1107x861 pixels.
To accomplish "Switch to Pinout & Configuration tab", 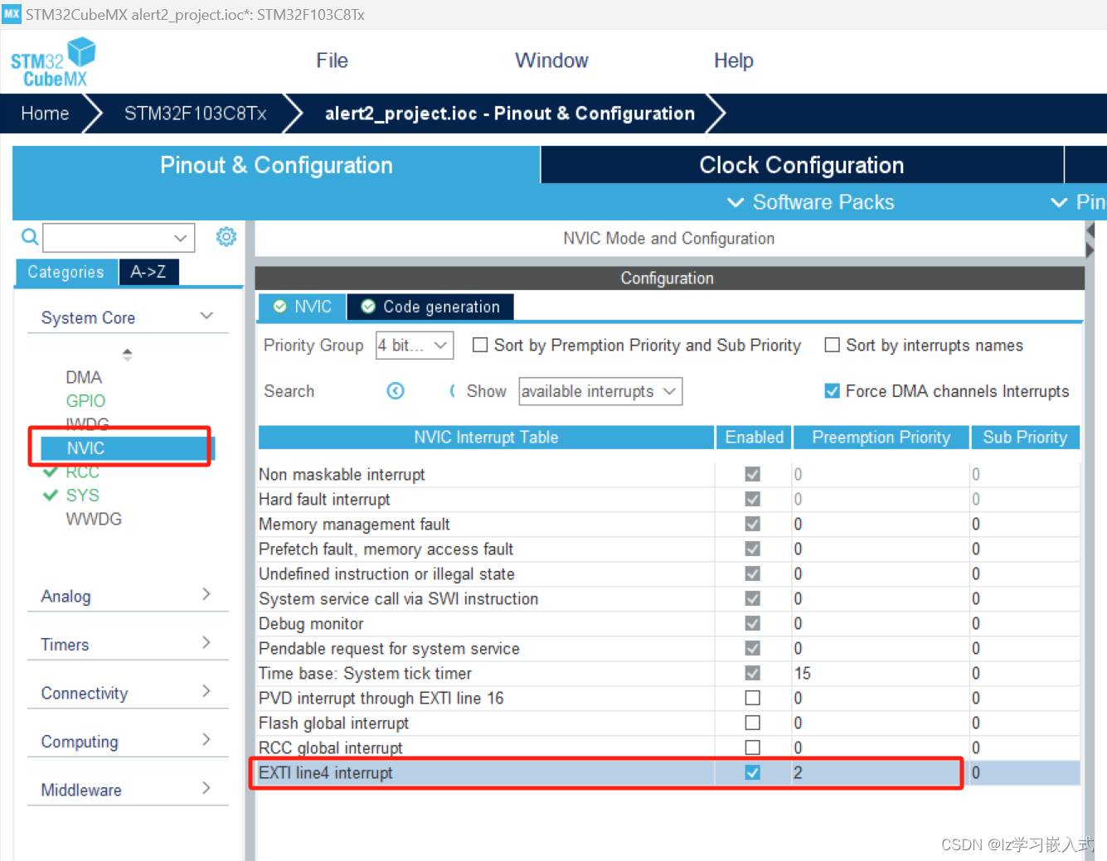I will [x=276, y=165].
